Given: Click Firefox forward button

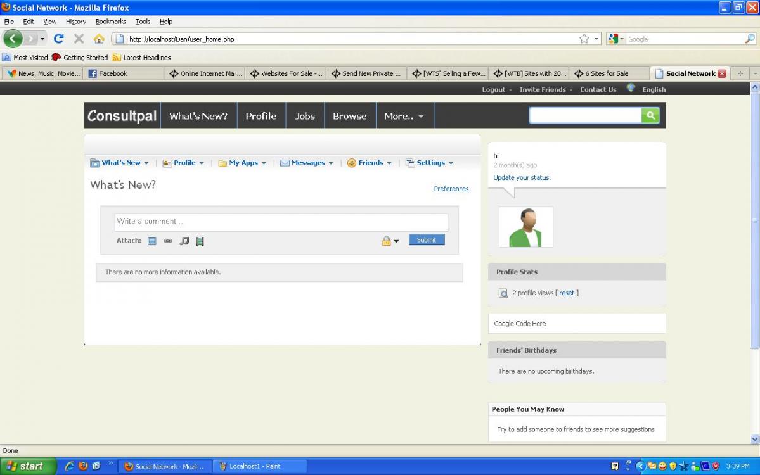Looking at the screenshot, I should (x=30, y=39).
